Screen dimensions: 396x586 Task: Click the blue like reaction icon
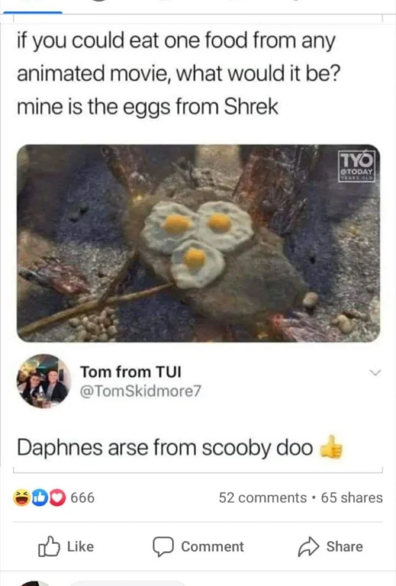tap(40, 497)
